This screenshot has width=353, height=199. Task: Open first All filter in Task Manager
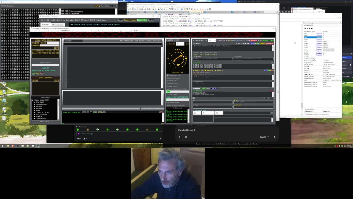197,113
